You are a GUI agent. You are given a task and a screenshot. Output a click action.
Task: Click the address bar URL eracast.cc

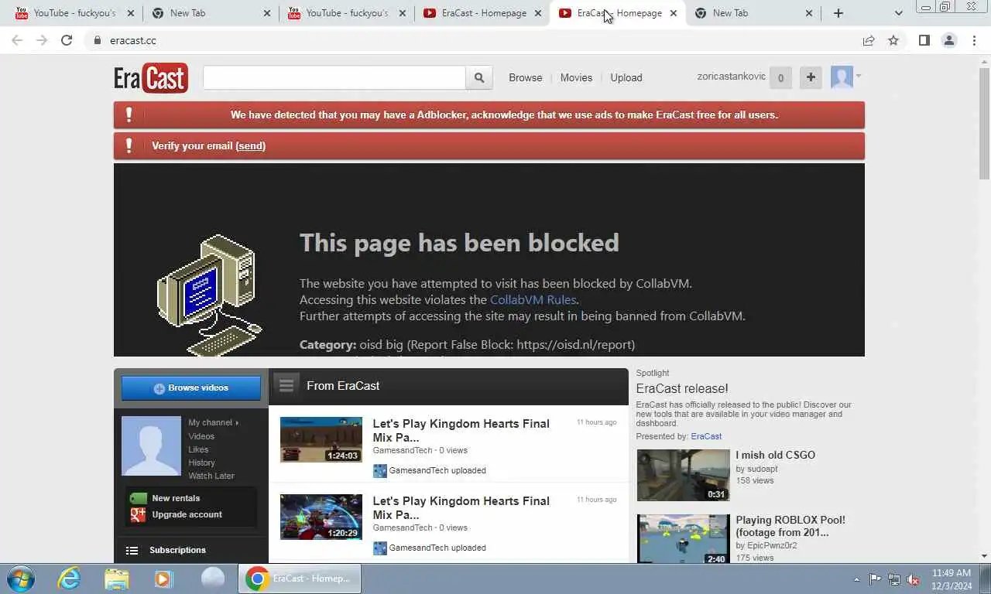pos(132,40)
